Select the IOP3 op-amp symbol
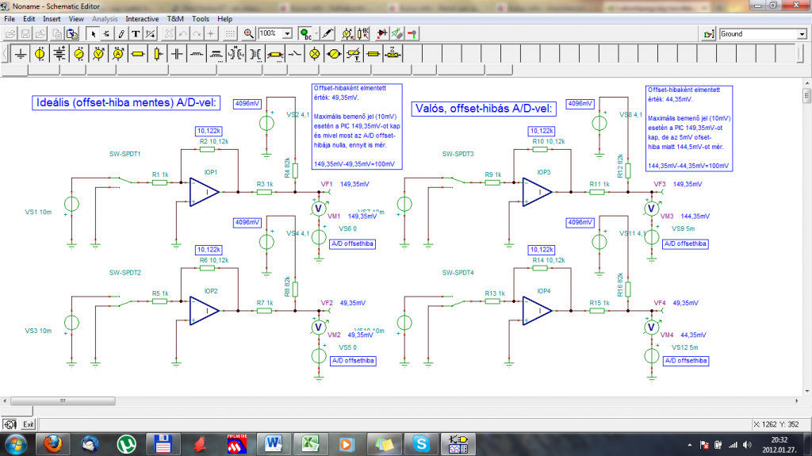The image size is (812, 456). [537, 192]
